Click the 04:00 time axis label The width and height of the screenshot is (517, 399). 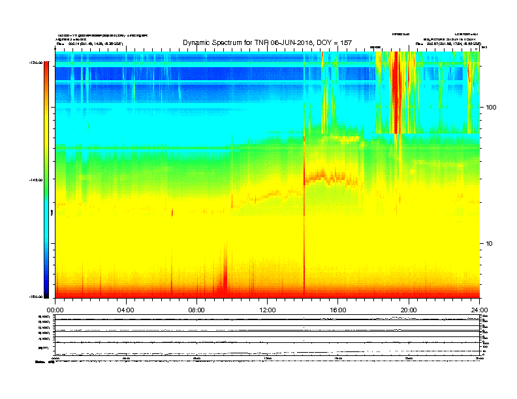(x=126, y=310)
